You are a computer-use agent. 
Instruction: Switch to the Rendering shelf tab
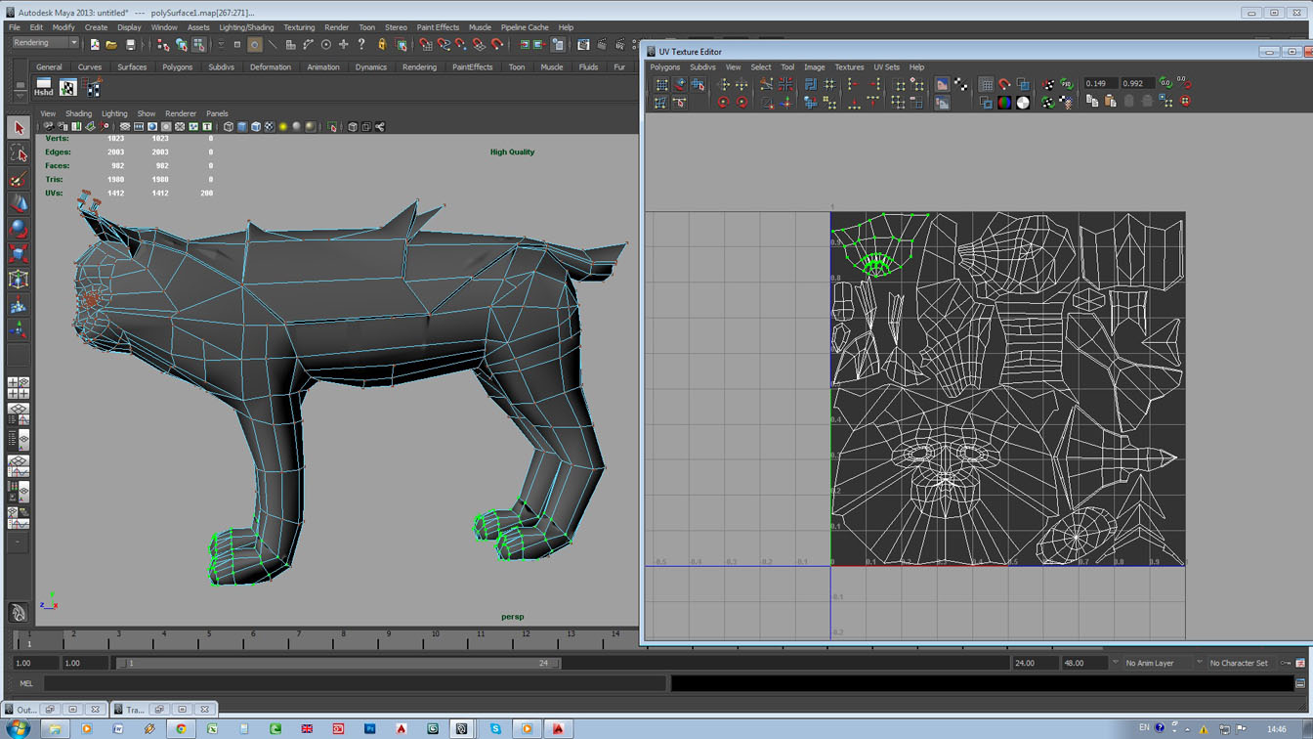420,67
